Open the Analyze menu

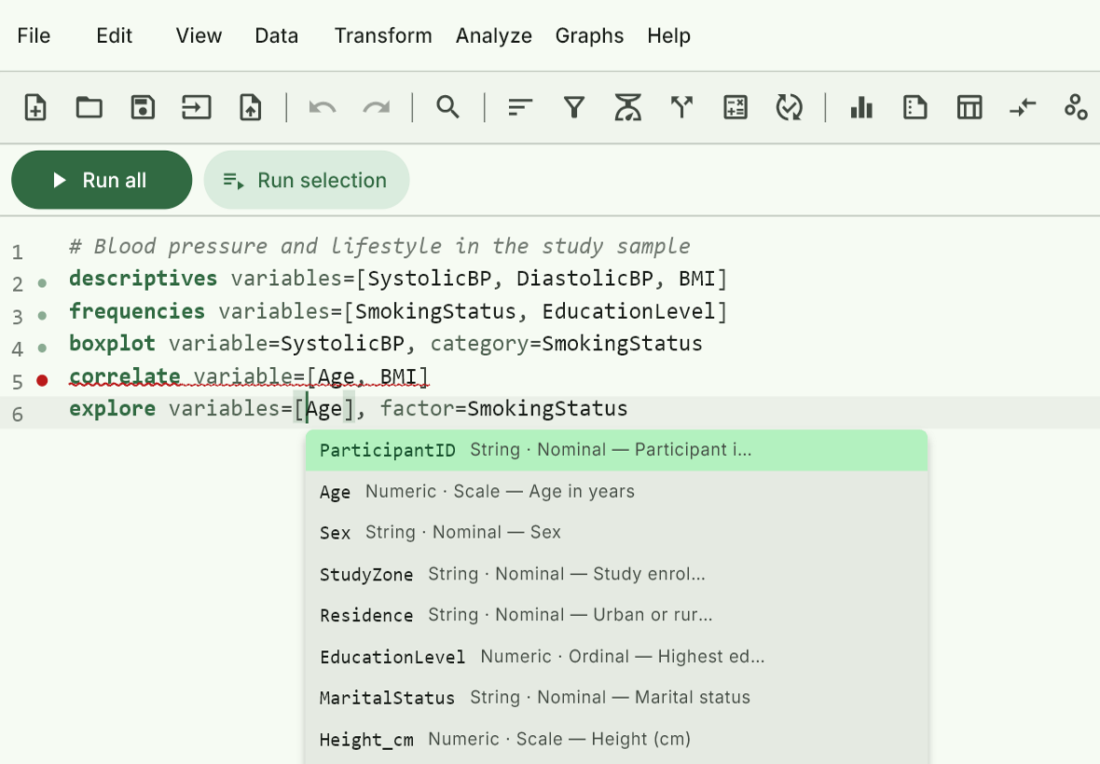494,35
